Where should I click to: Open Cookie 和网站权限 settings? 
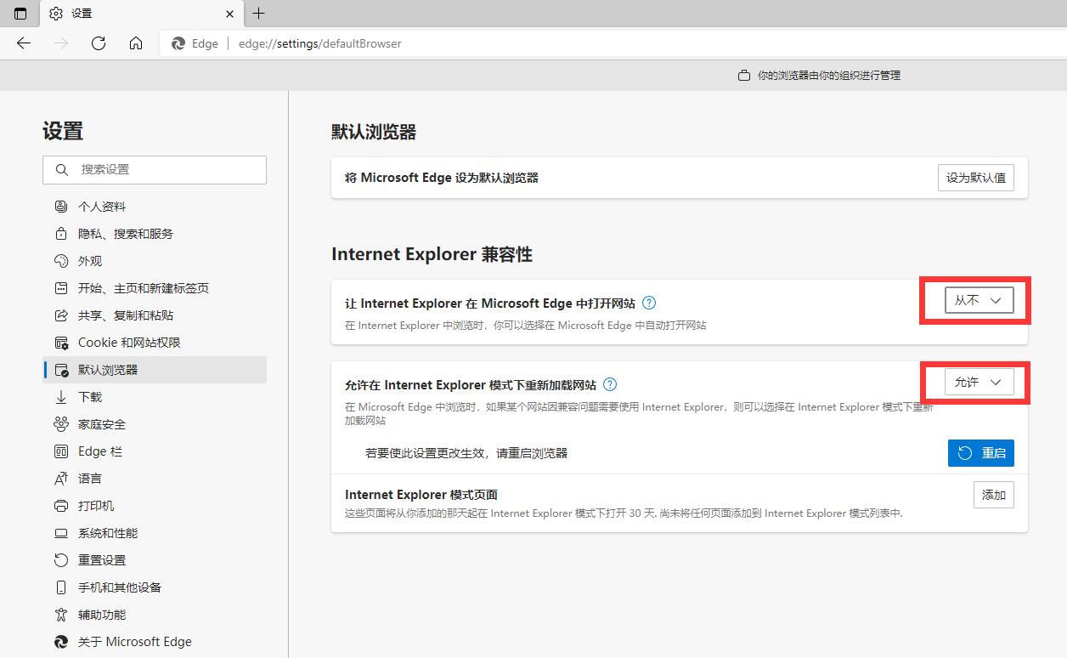[155, 343]
